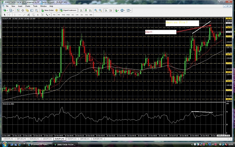
Task: Switch to M30 timeframe
Action: (x=68, y=15)
